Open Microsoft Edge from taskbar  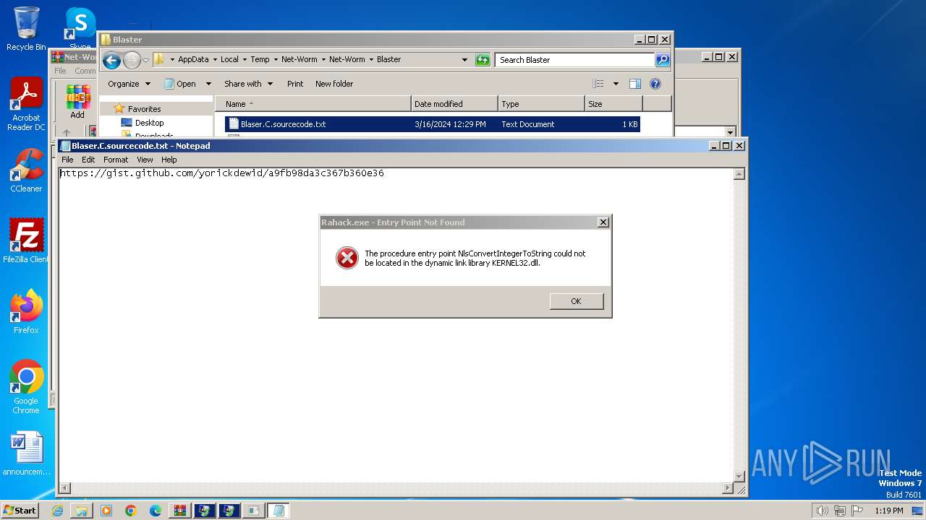[x=156, y=511]
